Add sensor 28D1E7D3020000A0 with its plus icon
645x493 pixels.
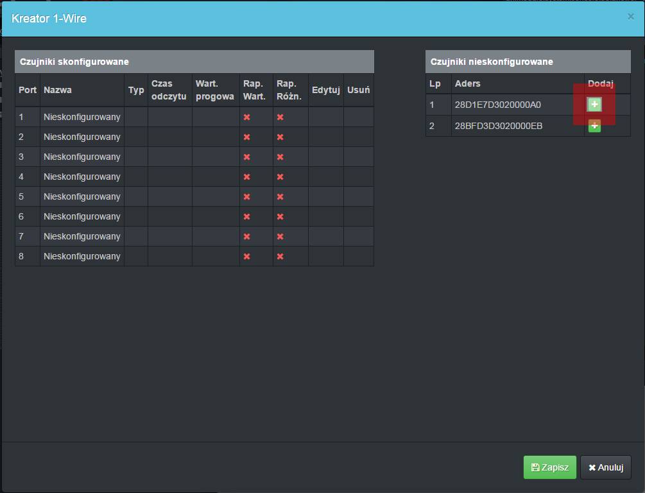pyautogui.click(x=594, y=105)
